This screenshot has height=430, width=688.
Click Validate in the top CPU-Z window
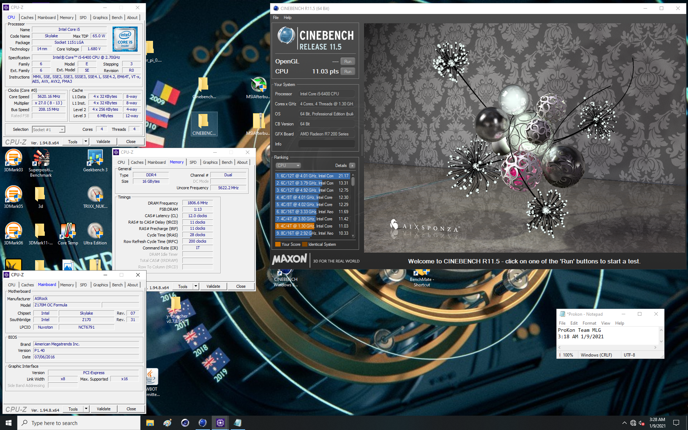pyautogui.click(x=103, y=142)
